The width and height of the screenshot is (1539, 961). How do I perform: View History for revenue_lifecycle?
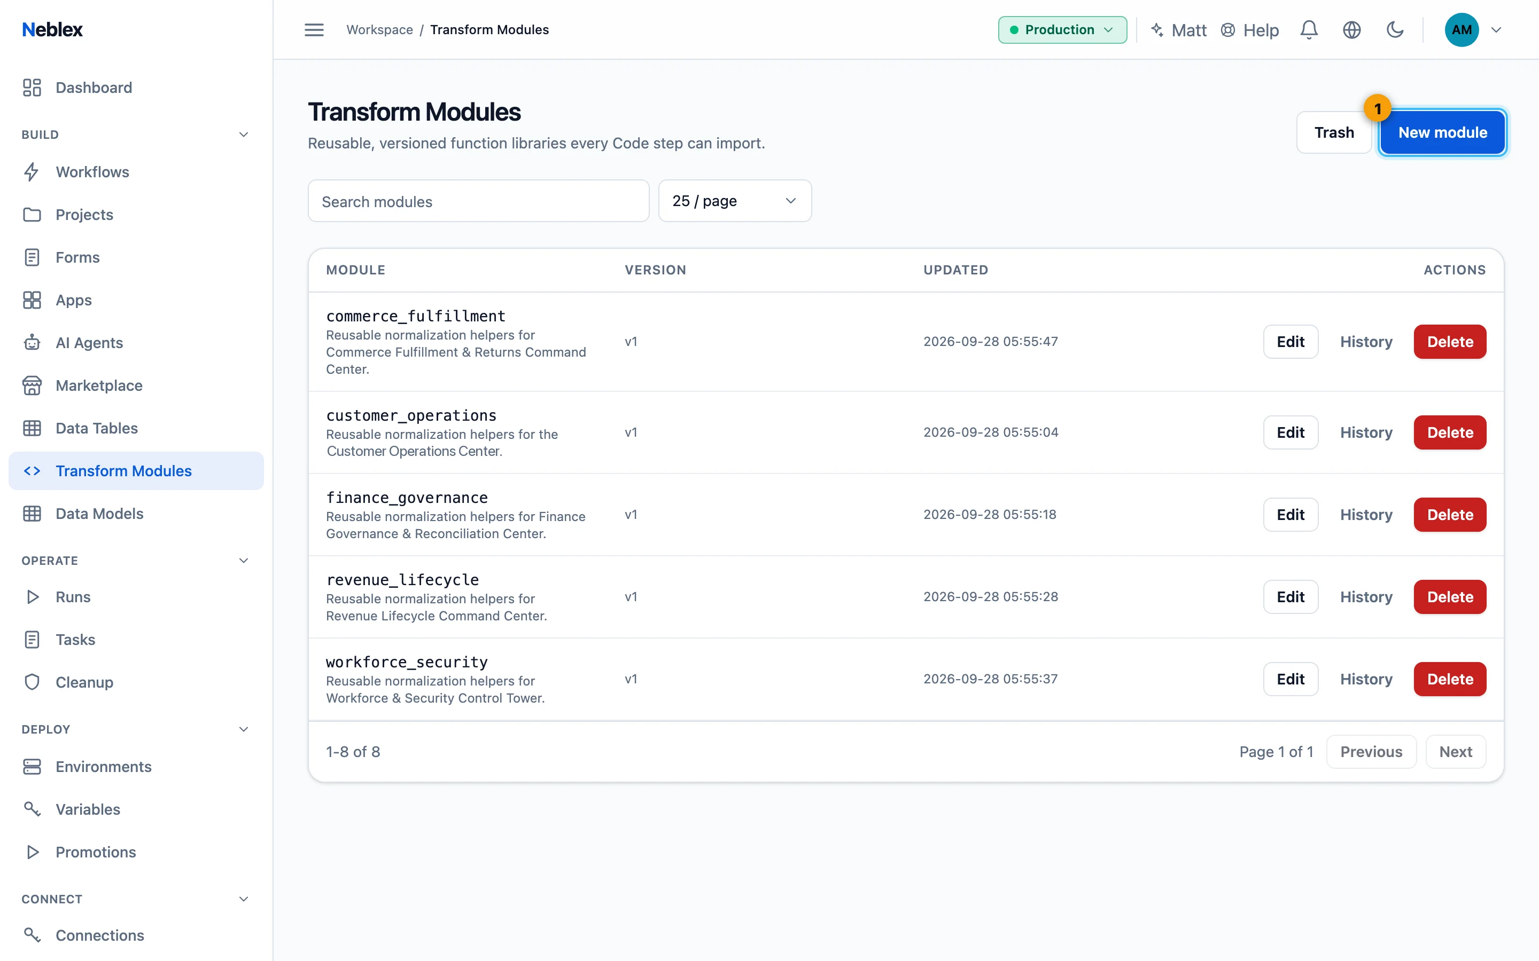tap(1366, 597)
